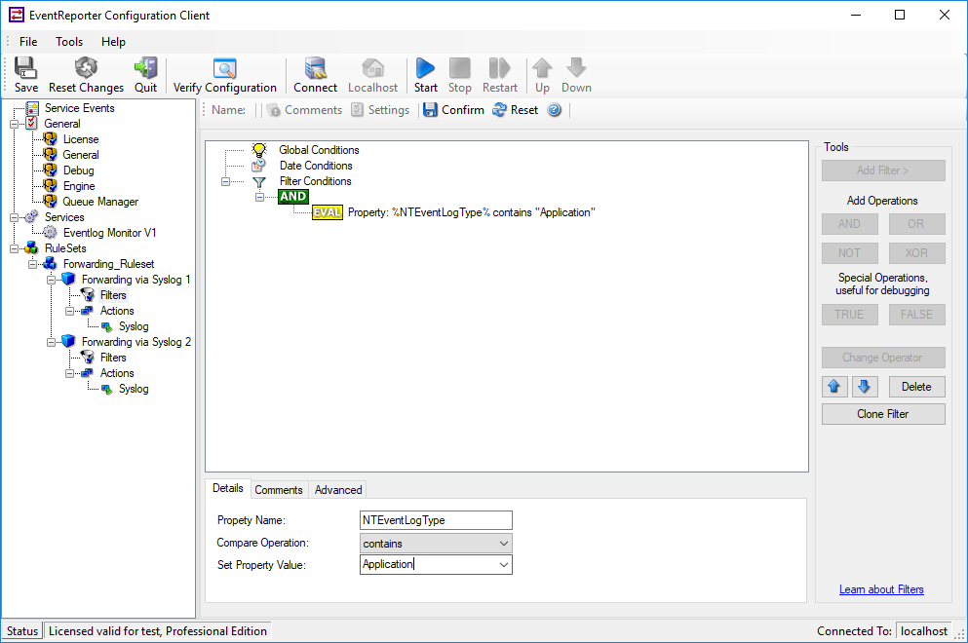Screen dimensions: 968x643
Task: Collapse the Services tree node
Action: tap(15, 217)
